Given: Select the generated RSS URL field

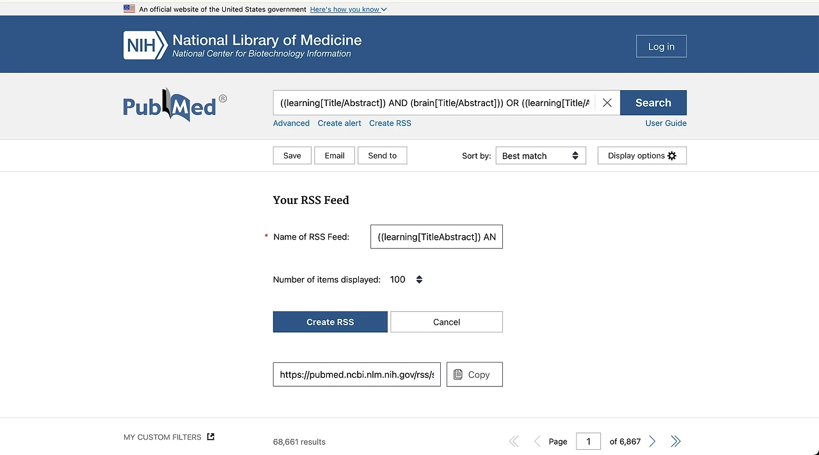Looking at the screenshot, I should coord(357,374).
